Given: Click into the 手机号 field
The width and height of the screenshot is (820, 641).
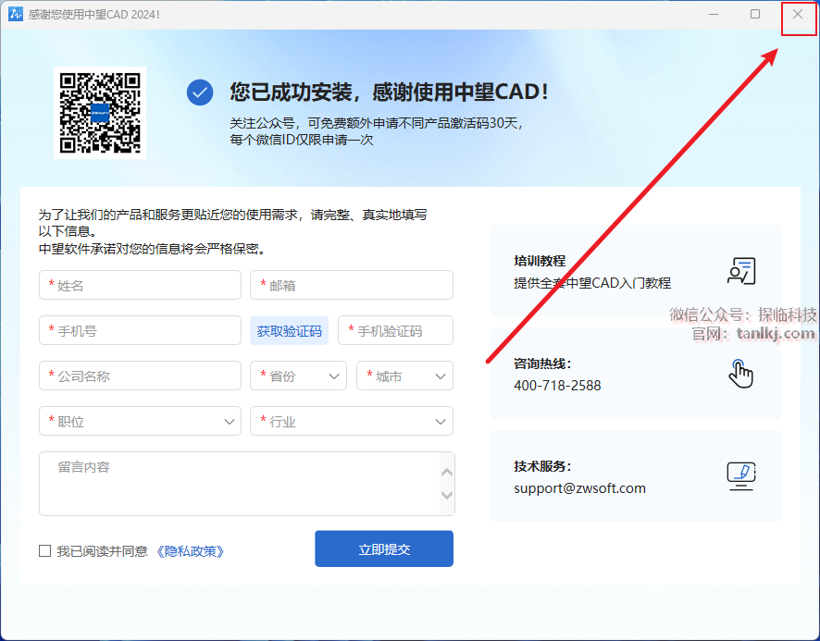Looking at the screenshot, I should click(x=140, y=330).
